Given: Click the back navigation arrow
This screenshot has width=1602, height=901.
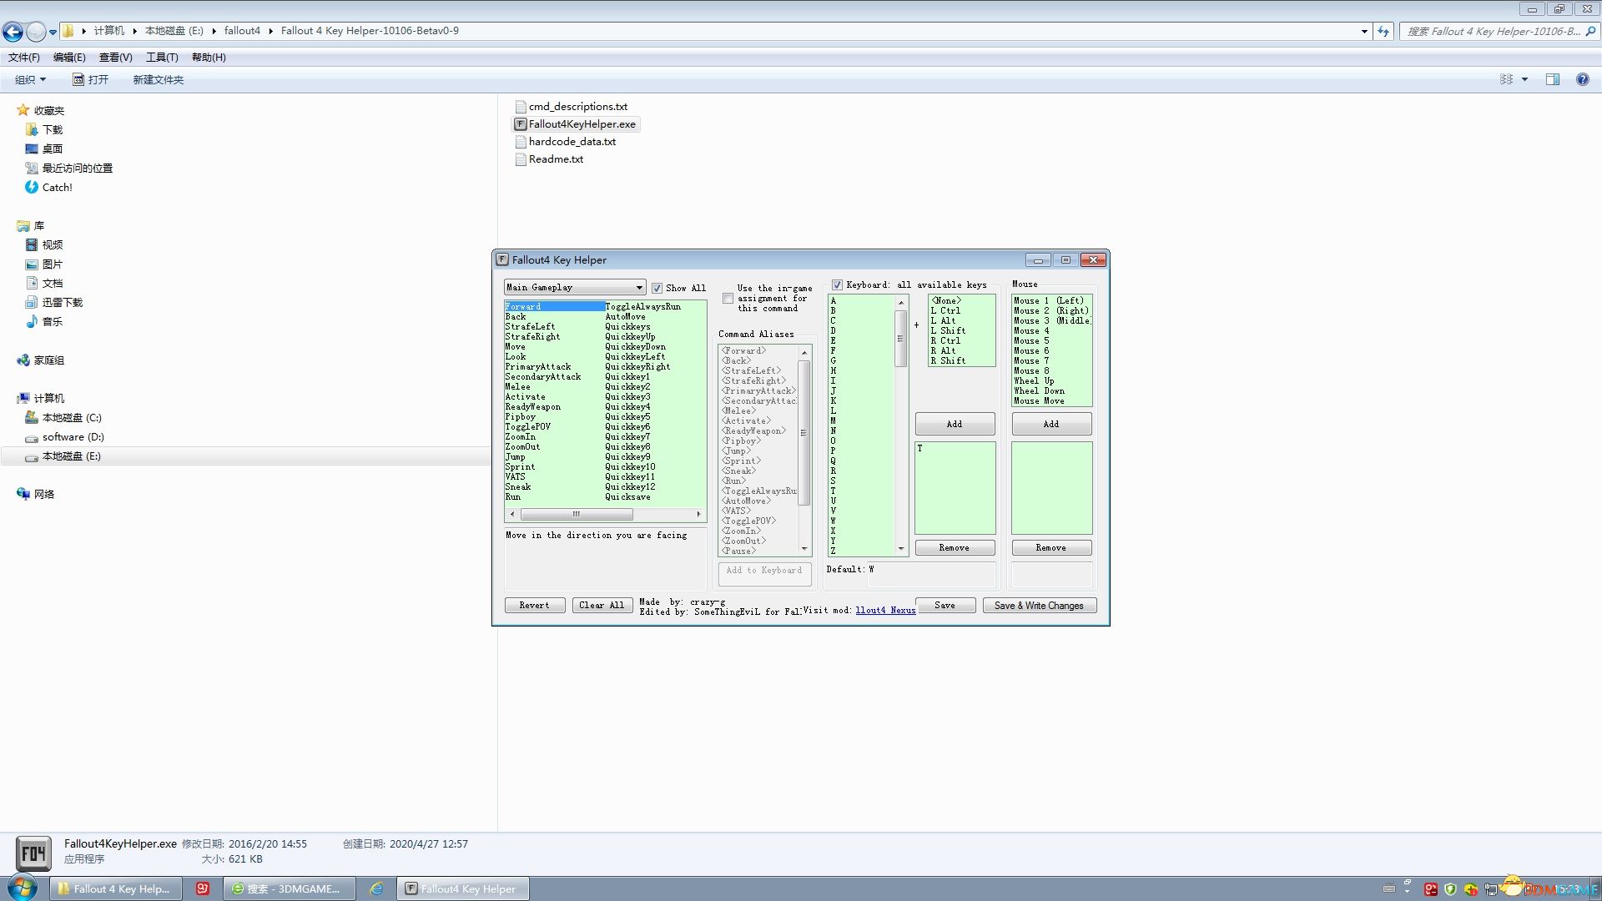Looking at the screenshot, I should point(13,32).
